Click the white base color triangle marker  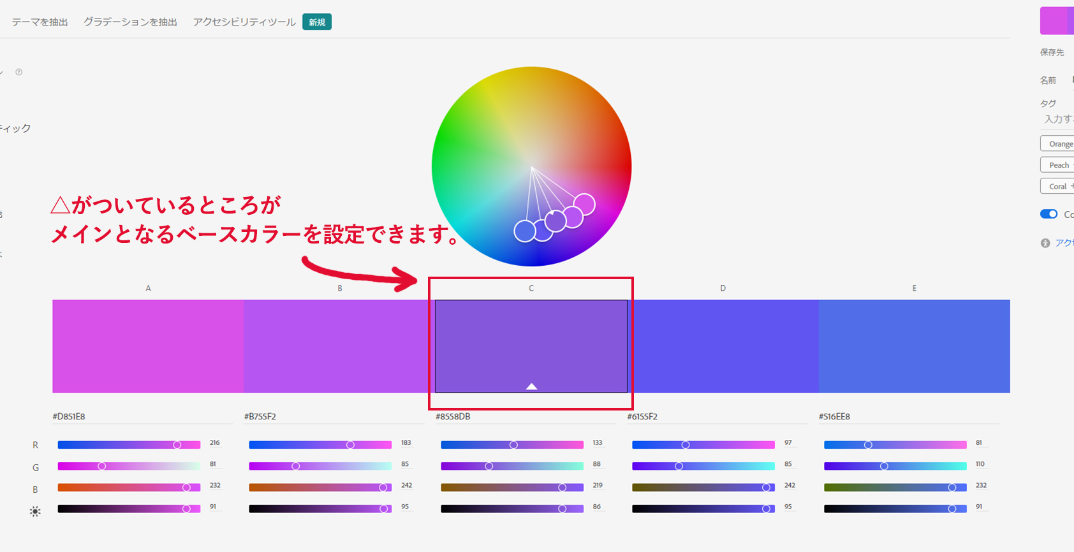pyautogui.click(x=531, y=386)
